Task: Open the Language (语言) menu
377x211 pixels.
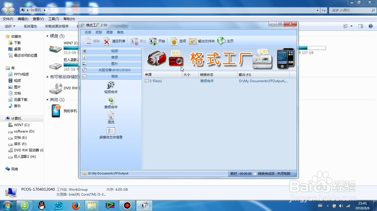Action: 109,32
